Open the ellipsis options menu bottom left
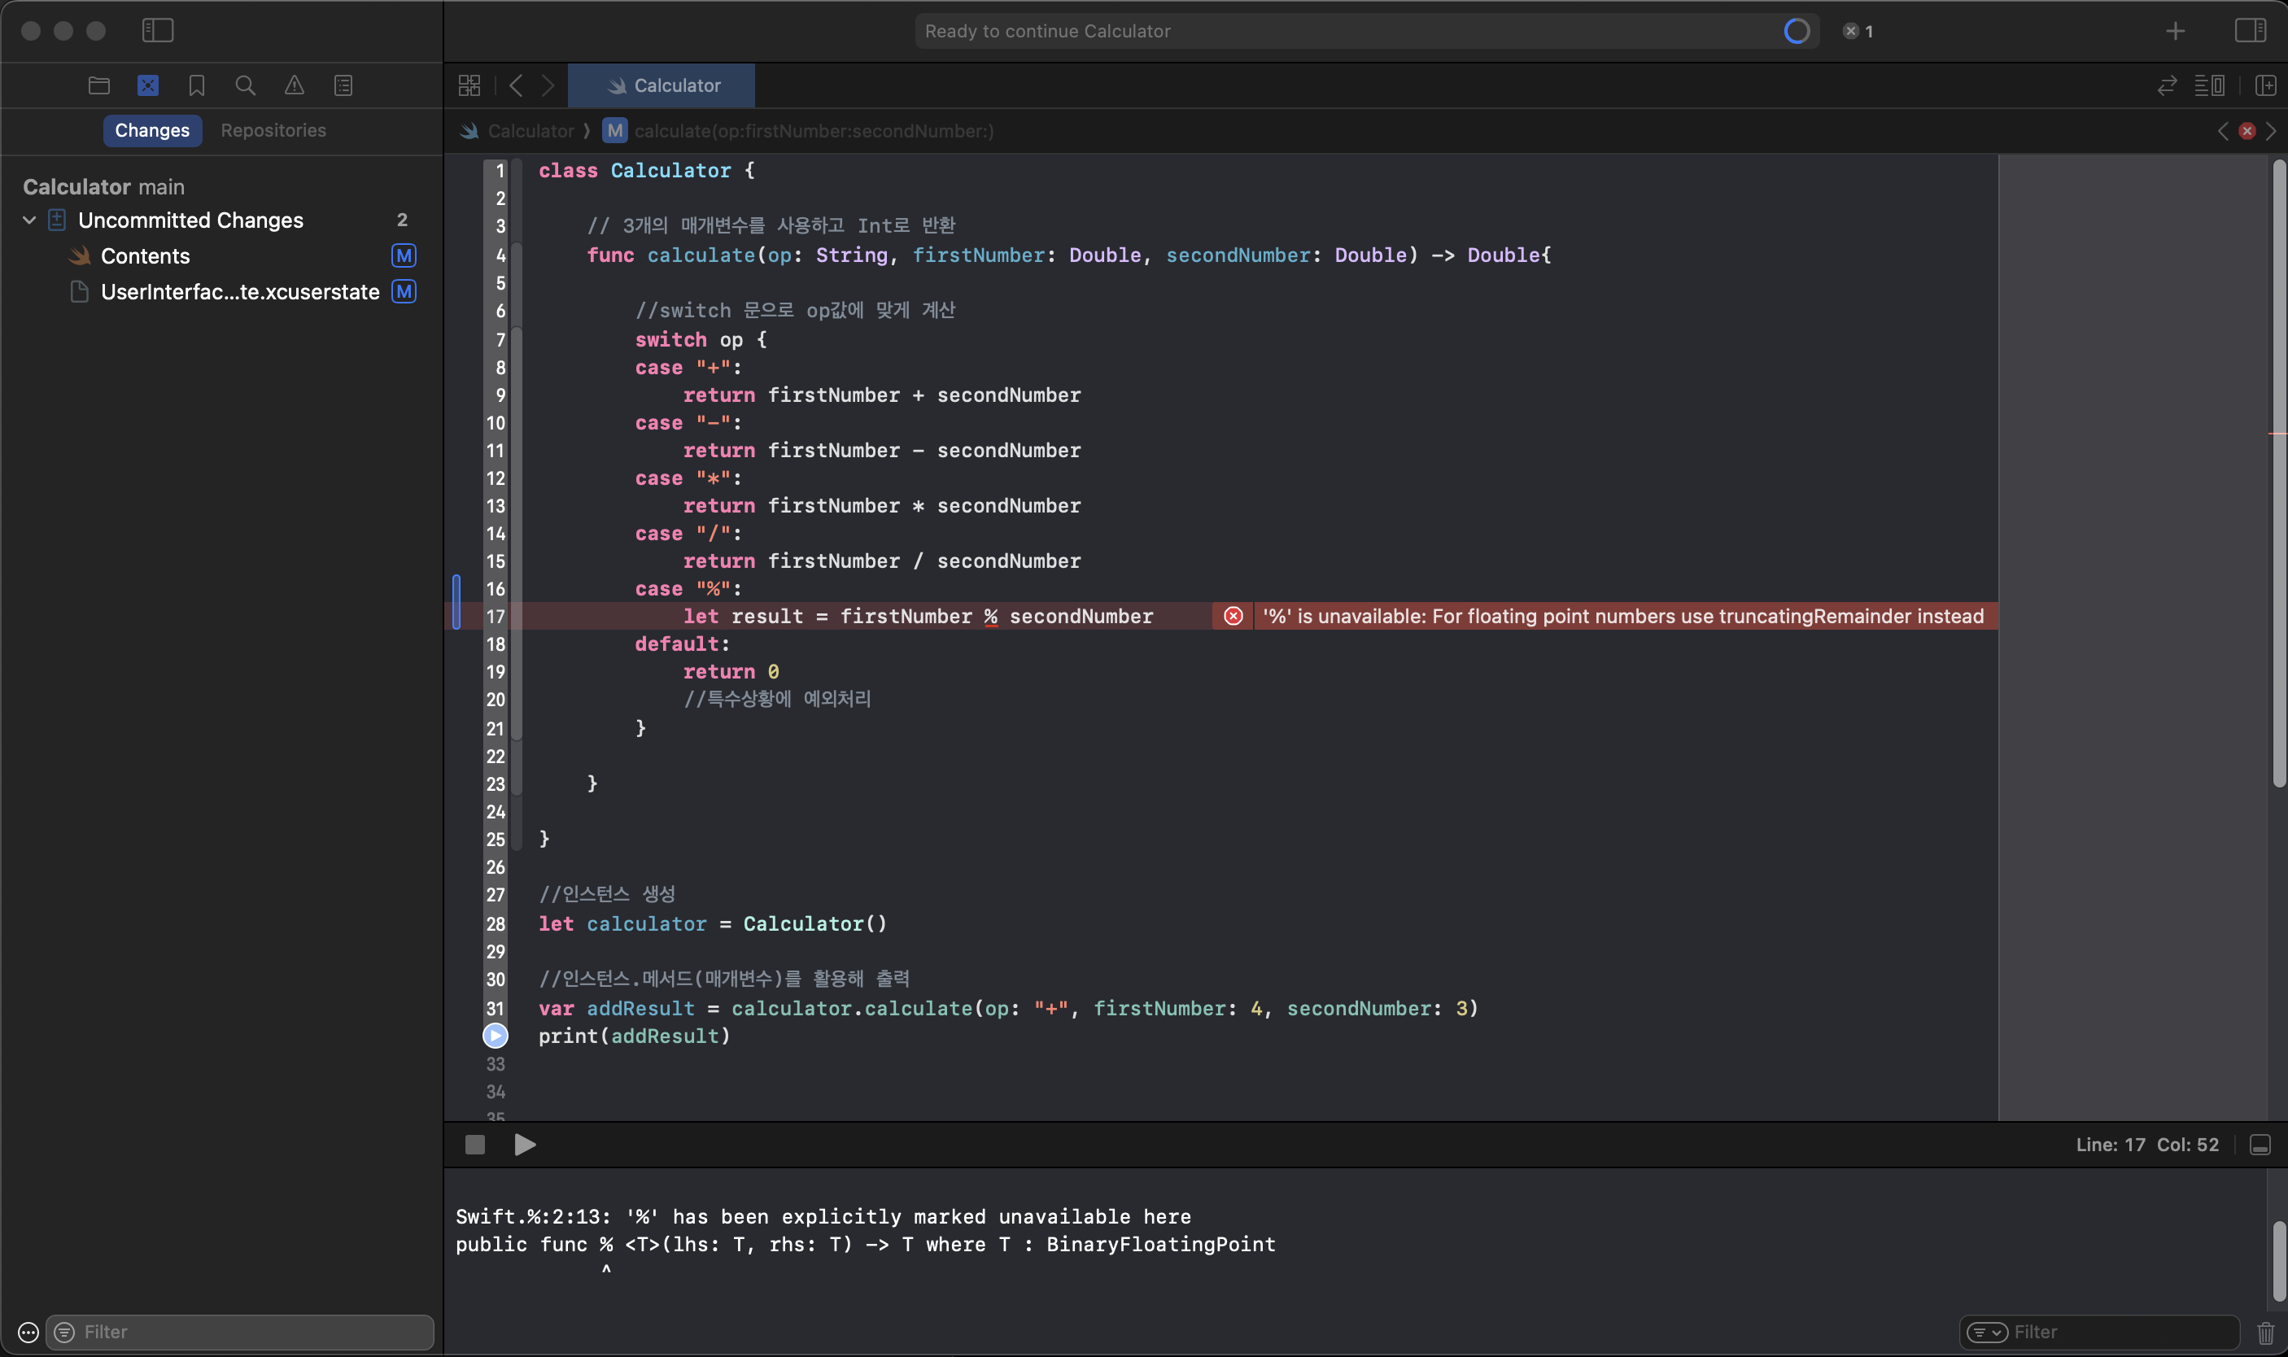2288x1357 pixels. pyautogui.click(x=28, y=1332)
